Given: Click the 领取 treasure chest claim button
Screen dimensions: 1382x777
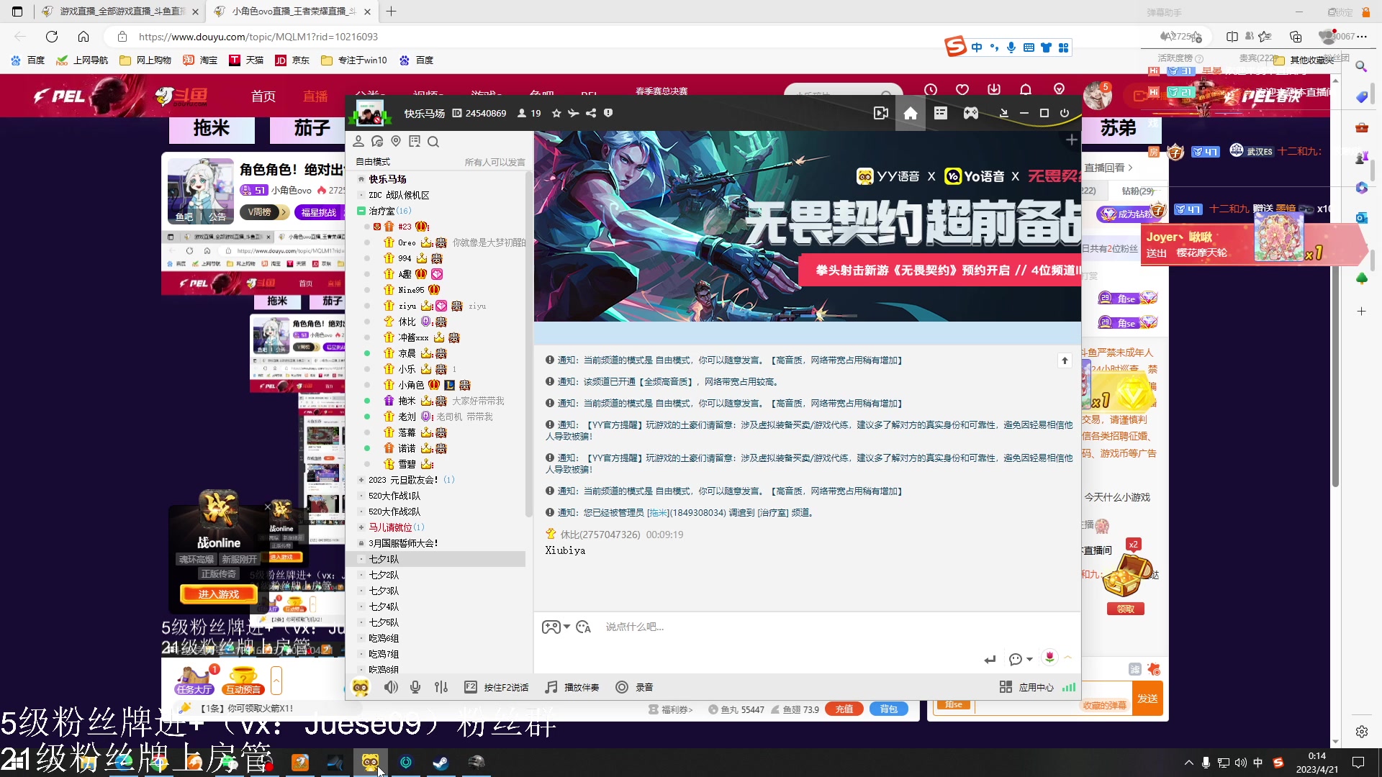Looking at the screenshot, I should pyautogui.click(x=1126, y=609).
